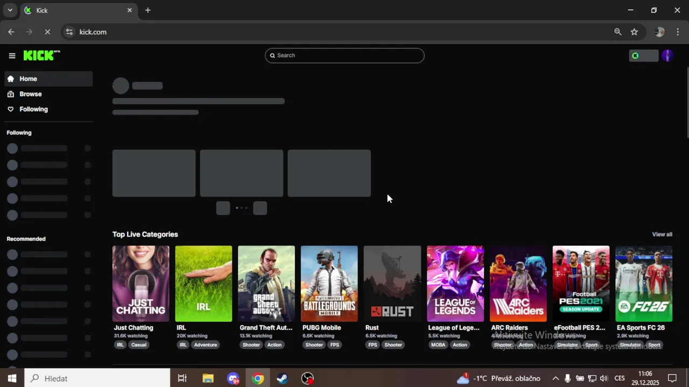
Task: Open the notification center icon
Action: tap(672, 378)
